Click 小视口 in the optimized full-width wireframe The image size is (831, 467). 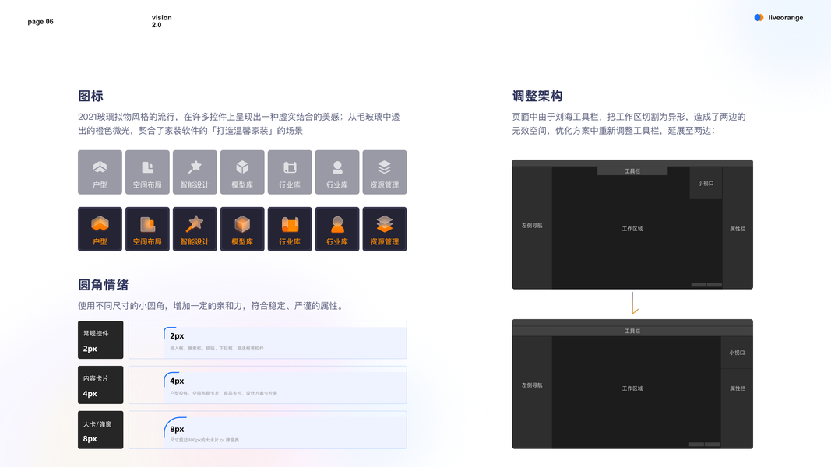[x=737, y=353]
